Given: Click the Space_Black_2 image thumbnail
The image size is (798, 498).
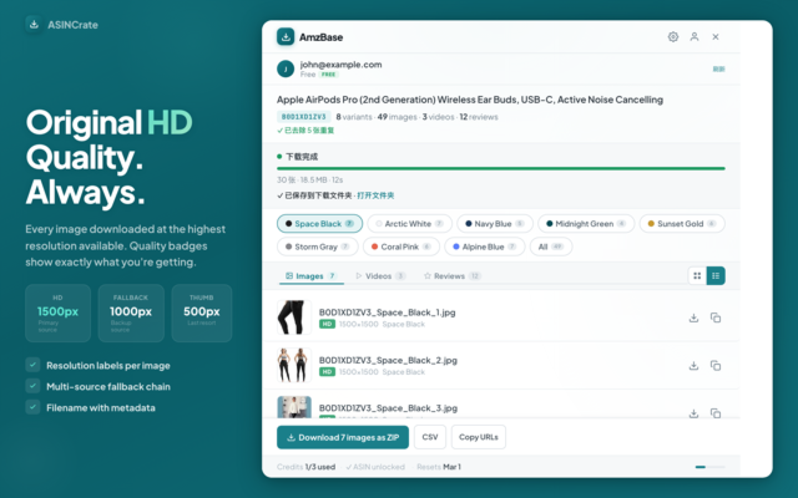Looking at the screenshot, I should tap(294, 365).
